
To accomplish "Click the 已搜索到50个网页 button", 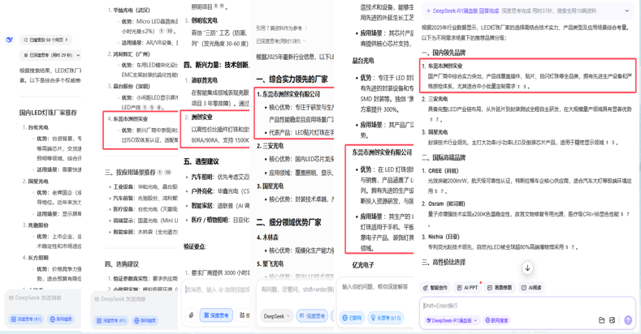I will (x=46, y=40).
